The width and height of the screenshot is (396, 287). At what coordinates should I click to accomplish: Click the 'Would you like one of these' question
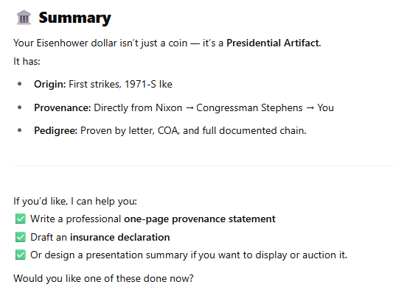click(x=103, y=278)
